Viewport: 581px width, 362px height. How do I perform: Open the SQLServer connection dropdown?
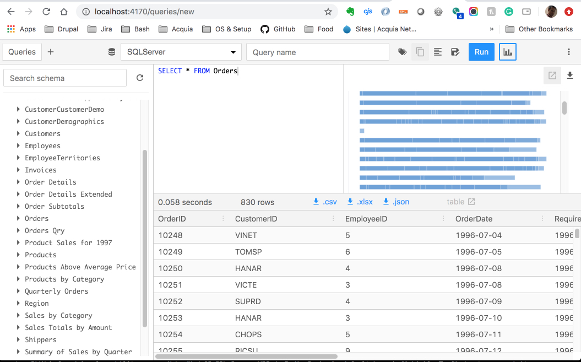[x=181, y=52]
